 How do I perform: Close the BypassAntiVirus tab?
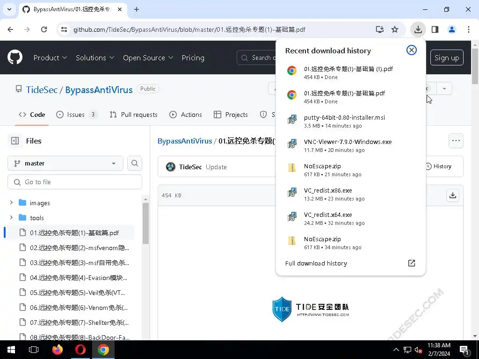click(120, 9)
